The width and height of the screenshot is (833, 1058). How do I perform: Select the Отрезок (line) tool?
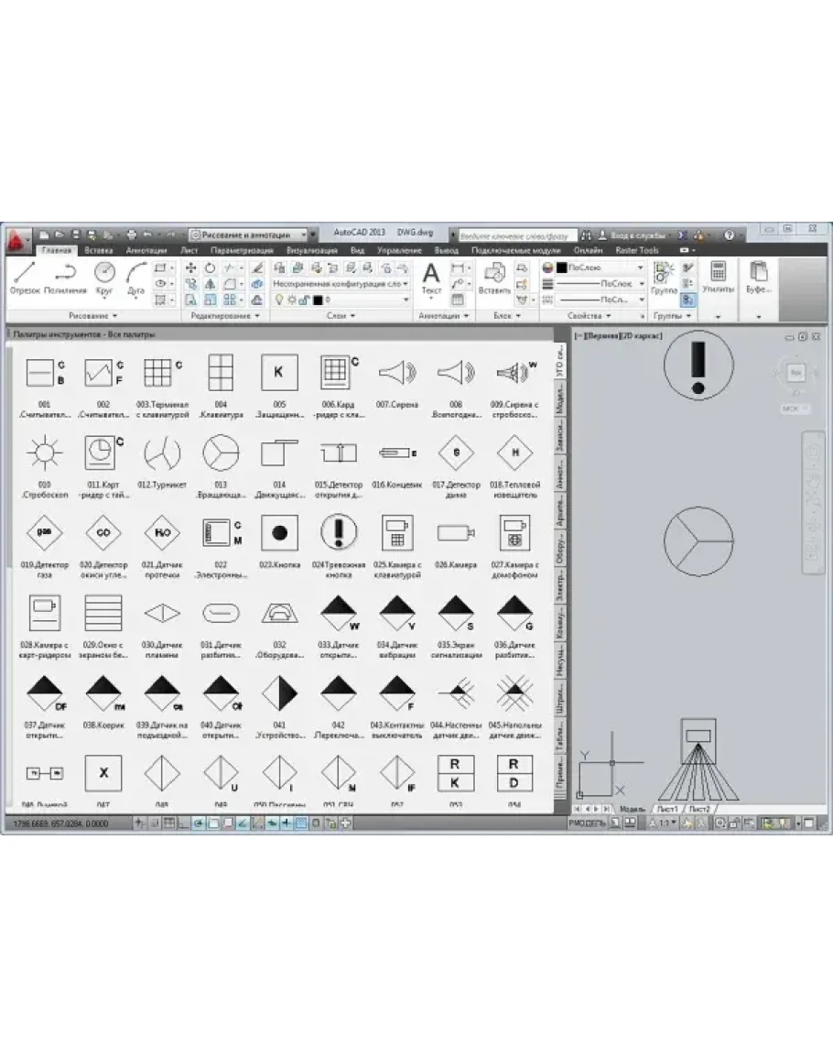click(x=25, y=277)
